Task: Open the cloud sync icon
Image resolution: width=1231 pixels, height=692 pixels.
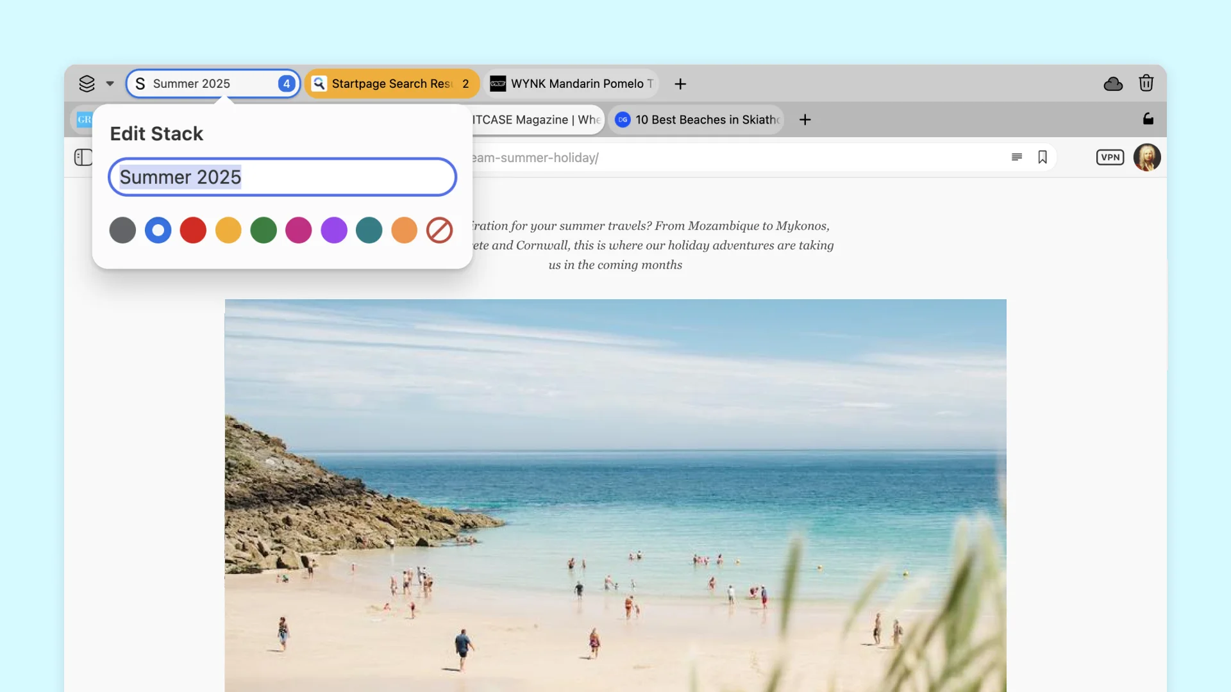Action: coord(1114,83)
